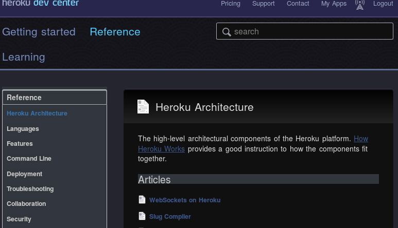Open the WebSockets on Heroku article
Viewport: 398px width, 228px height.
pos(185,200)
